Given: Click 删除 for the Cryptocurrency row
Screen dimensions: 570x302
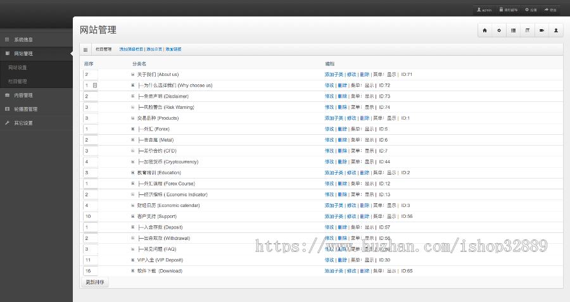Looking at the screenshot, I should [x=343, y=161].
